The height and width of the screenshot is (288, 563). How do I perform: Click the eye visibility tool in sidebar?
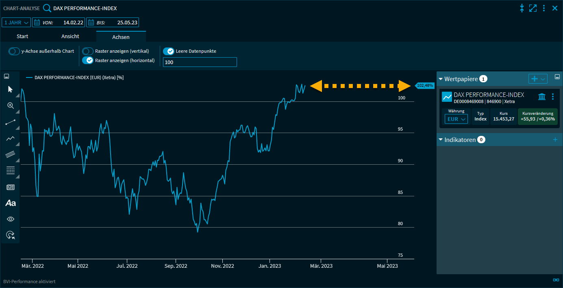[x=10, y=219]
